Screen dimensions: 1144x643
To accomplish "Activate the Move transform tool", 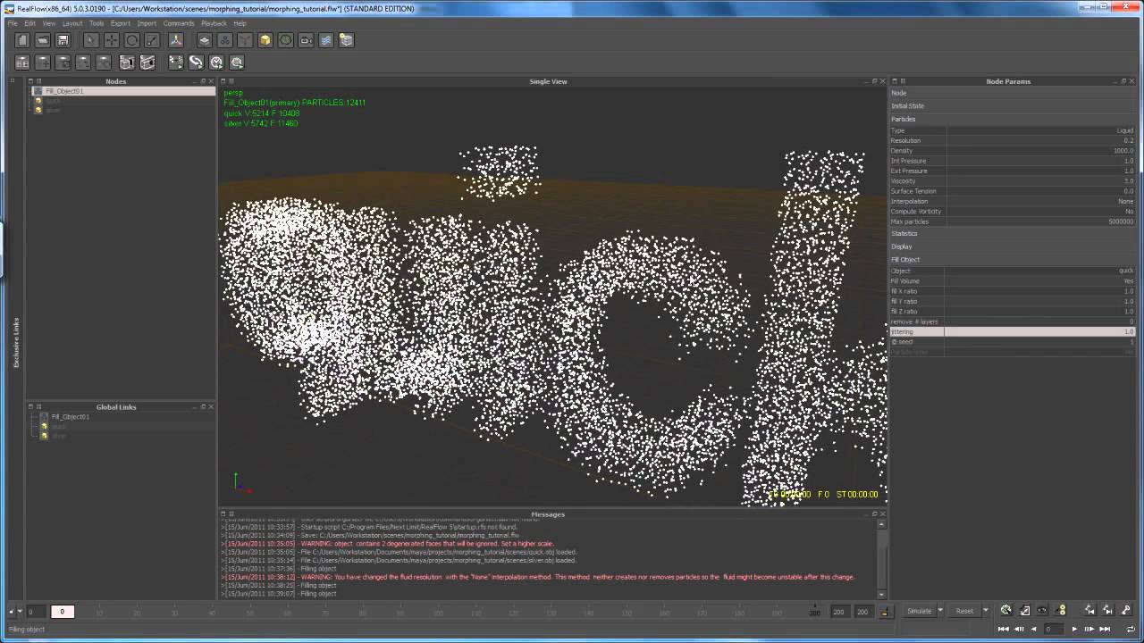I will point(111,40).
